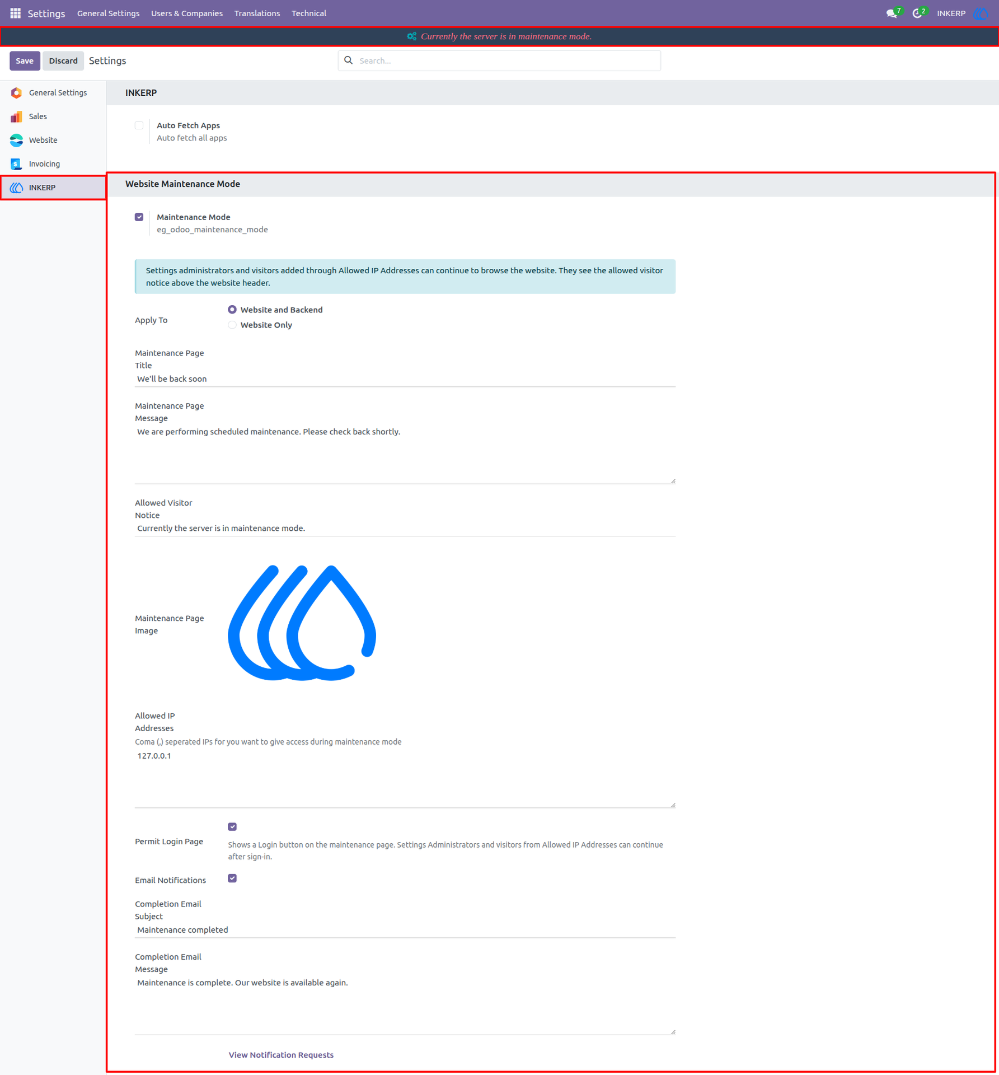Click the Settings app title
Image resolution: width=999 pixels, height=1075 pixels.
(46, 13)
